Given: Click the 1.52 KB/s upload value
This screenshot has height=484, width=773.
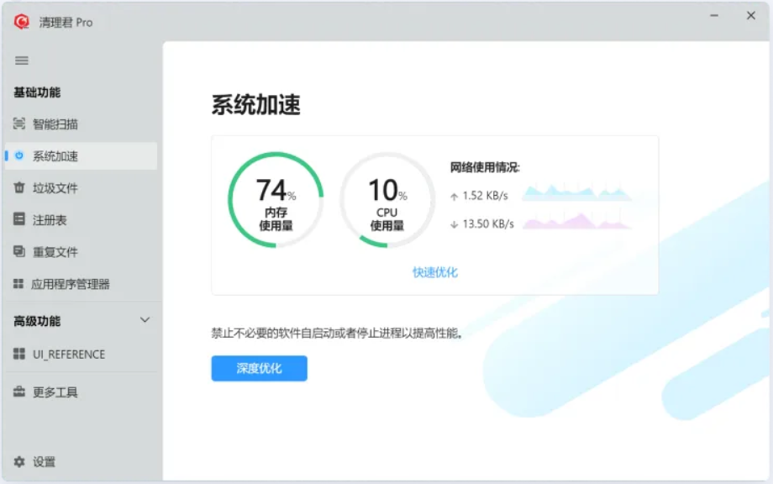Looking at the screenshot, I should pos(485,196).
